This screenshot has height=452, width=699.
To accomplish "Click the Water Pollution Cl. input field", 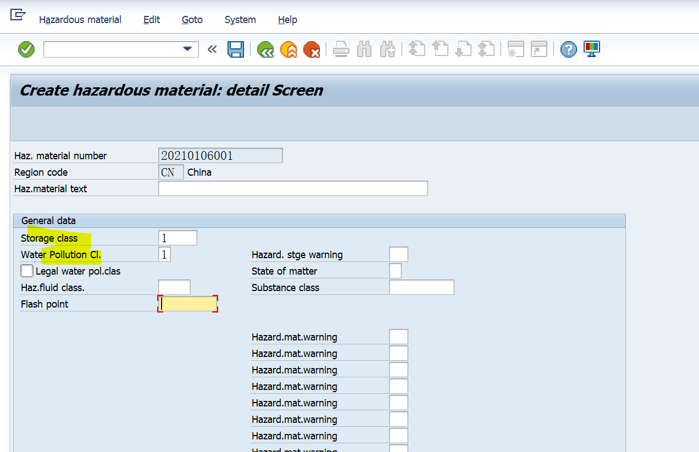I will (164, 254).
